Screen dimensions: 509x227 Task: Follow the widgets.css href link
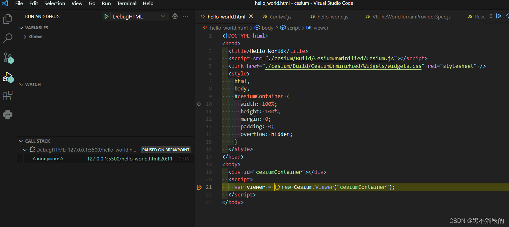(343, 66)
